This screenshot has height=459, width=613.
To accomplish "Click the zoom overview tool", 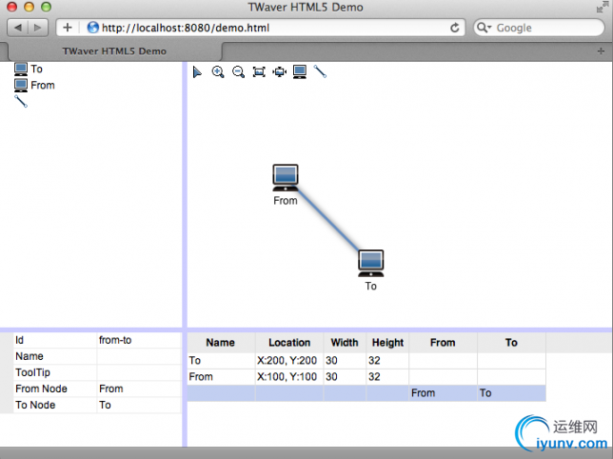I will (x=259, y=72).
